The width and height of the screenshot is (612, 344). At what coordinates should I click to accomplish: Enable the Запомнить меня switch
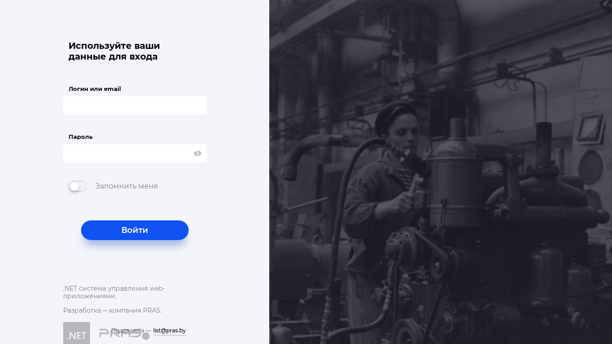78,186
